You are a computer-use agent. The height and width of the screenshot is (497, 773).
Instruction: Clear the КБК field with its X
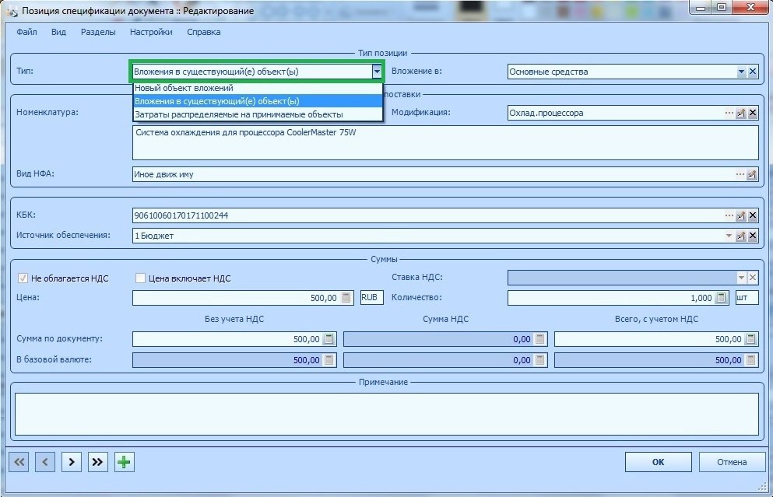[753, 215]
